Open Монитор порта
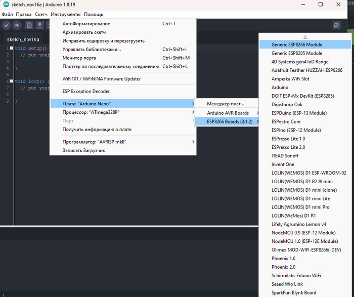This screenshot has width=354, height=297. pos(123,58)
